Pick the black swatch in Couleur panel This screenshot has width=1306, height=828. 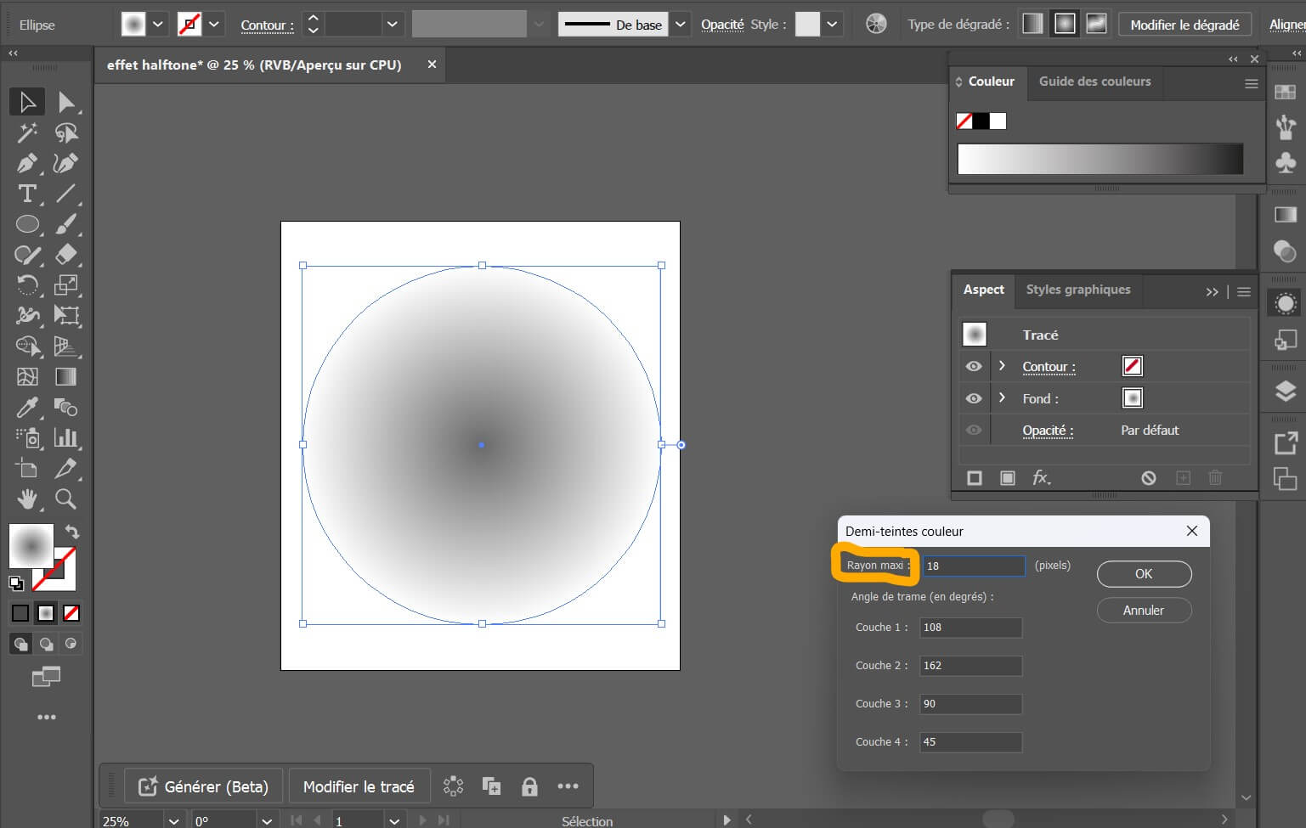point(981,121)
